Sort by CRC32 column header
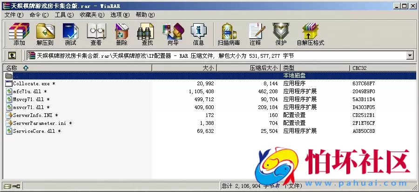This screenshot has height=192, width=419. click(383, 68)
